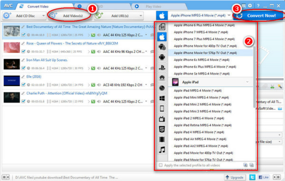Open the Windows devices profile category
Viewport: 285px width, 181px height.
point(162,98)
